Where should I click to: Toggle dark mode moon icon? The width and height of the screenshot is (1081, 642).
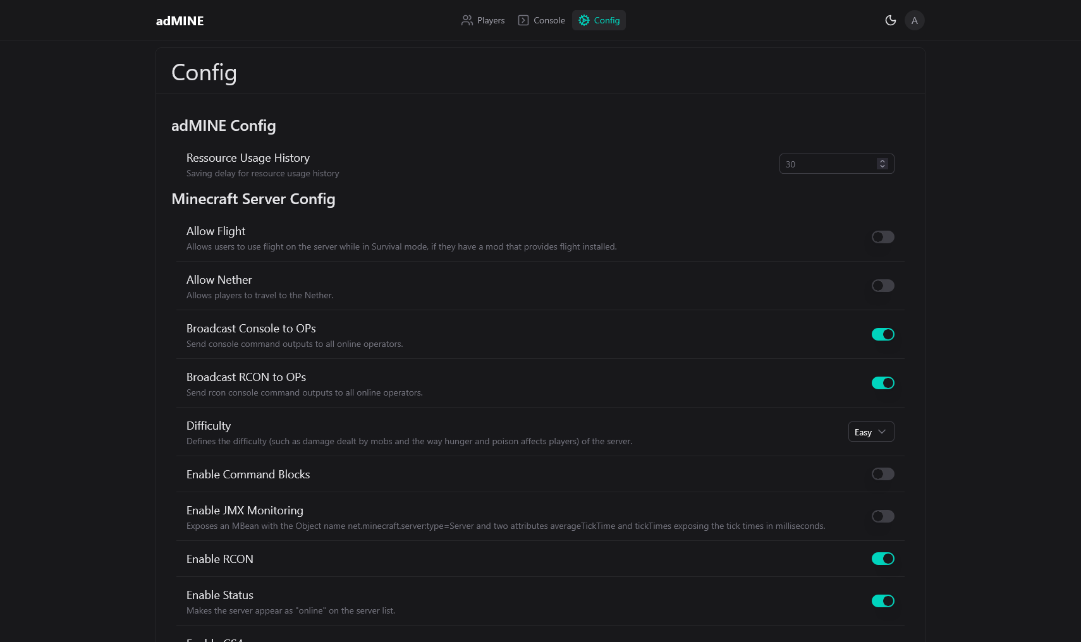coord(890,20)
